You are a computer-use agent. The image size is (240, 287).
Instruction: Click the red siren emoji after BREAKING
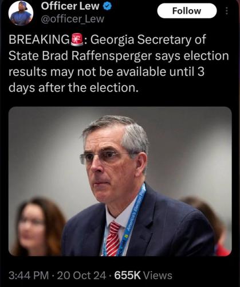77,40
